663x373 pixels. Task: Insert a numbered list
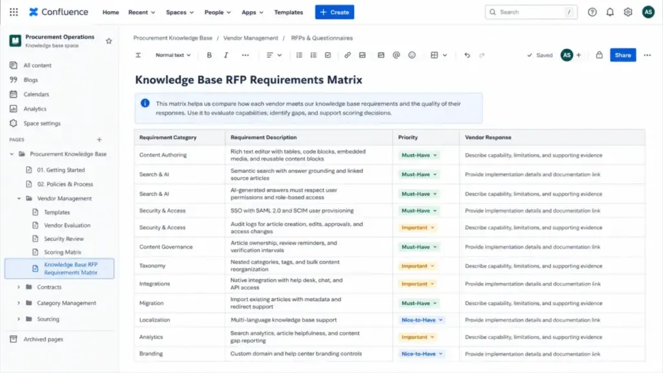pyautogui.click(x=313, y=55)
